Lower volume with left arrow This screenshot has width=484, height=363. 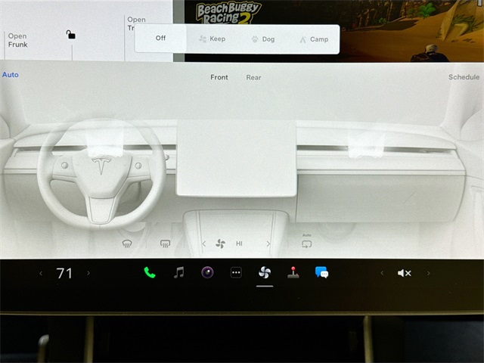click(x=382, y=273)
